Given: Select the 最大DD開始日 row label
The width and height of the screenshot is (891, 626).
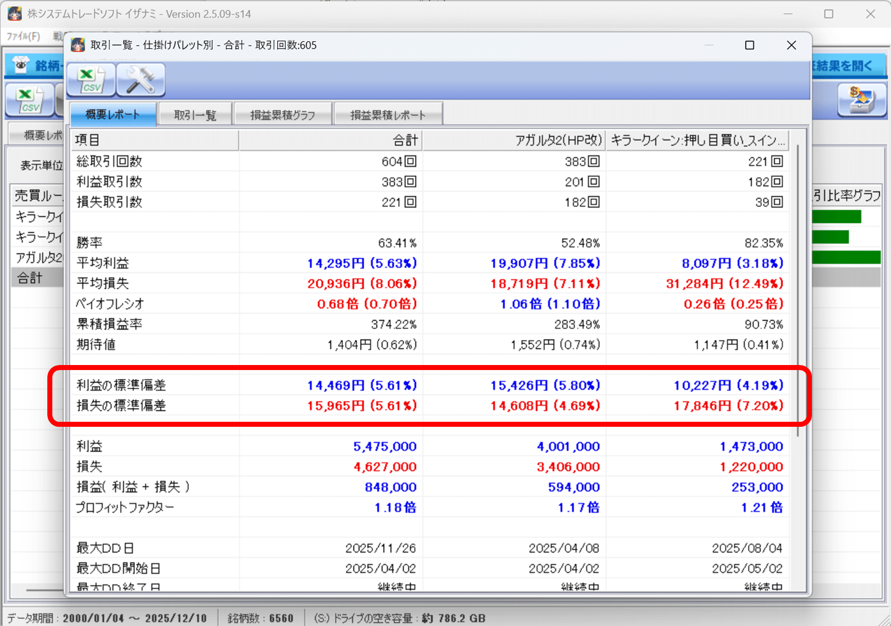Looking at the screenshot, I should (x=118, y=568).
